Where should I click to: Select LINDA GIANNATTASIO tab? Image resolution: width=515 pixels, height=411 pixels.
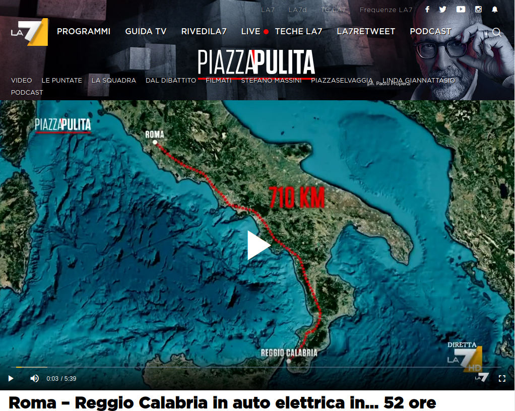[419, 81]
